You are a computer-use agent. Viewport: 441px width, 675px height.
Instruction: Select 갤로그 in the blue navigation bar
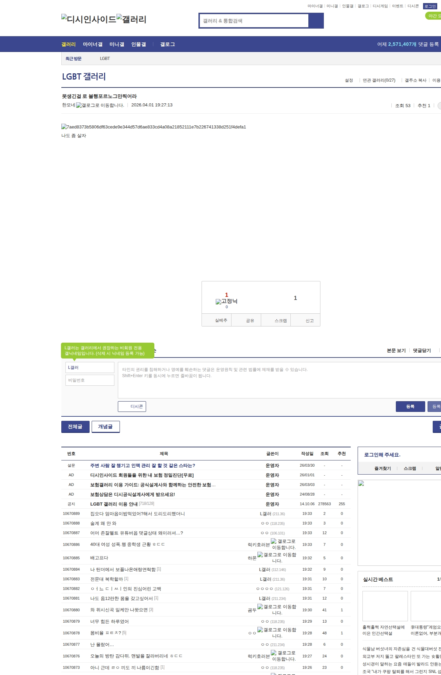click(167, 44)
